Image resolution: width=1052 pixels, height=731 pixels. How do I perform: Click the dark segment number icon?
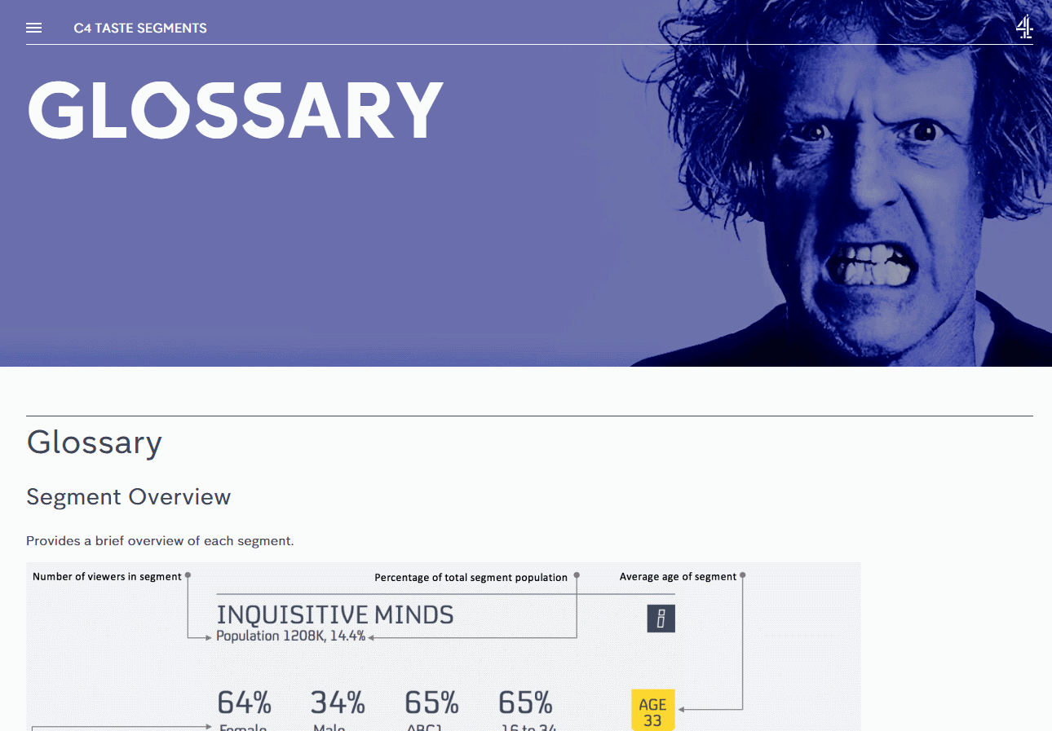click(x=661, y=619)
